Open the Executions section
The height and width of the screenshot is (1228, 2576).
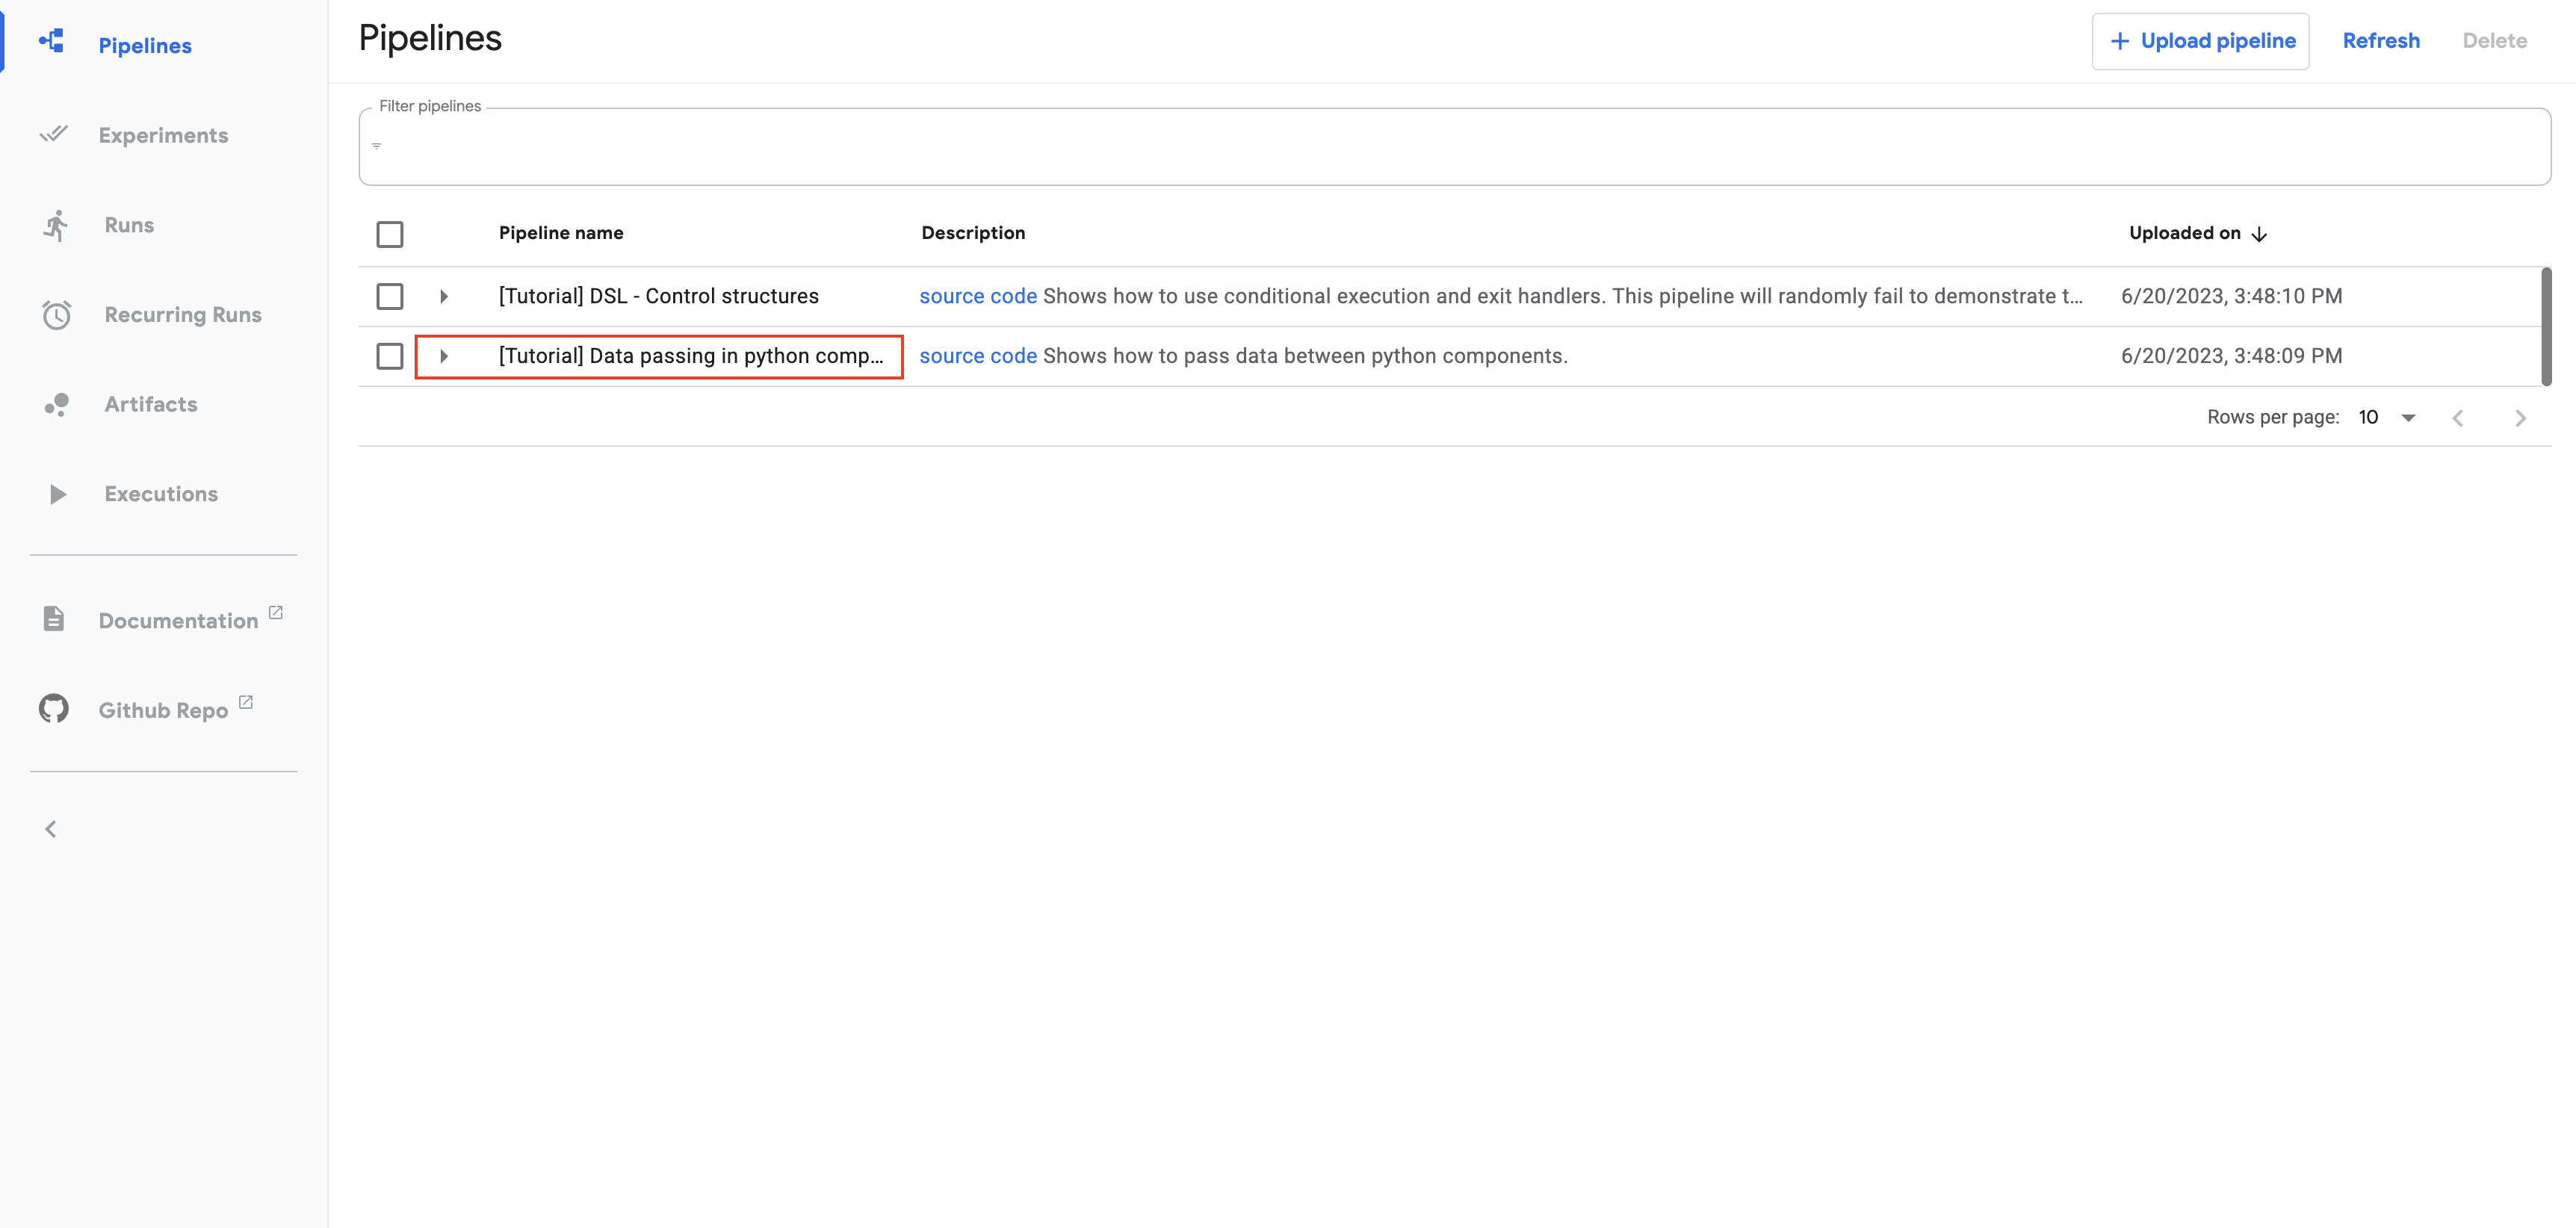point(161,494)
